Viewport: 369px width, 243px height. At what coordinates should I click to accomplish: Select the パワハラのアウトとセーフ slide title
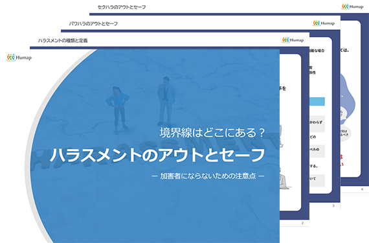[93, 23]
